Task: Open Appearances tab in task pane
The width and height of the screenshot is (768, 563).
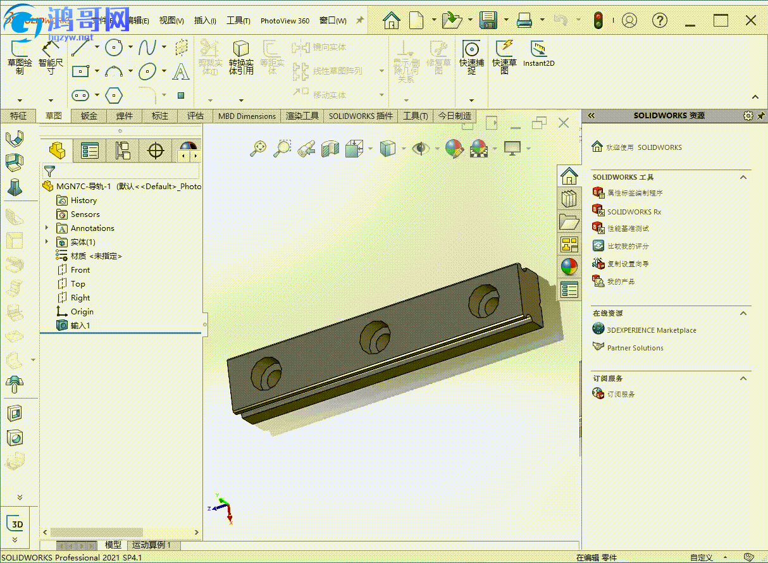Action: (569, 267)
